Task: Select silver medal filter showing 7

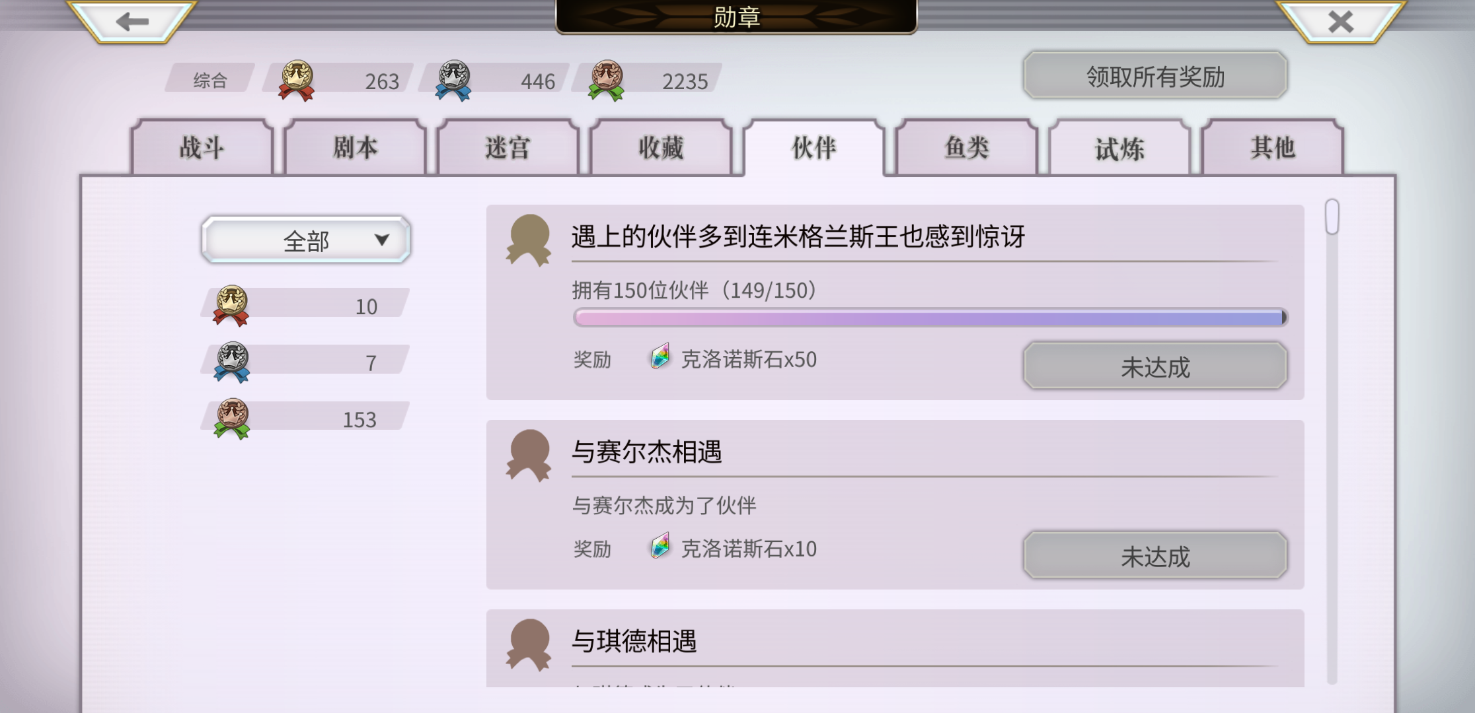Action: pyautogui.click(x=305, y=362)
